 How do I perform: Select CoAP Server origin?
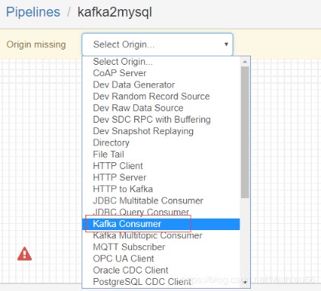point(161,73)
